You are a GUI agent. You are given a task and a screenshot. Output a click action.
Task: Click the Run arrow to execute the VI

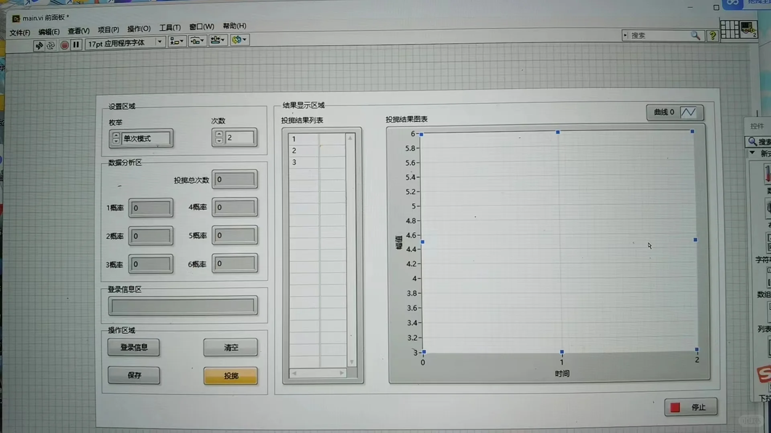pyautogui.click(x=39, y=45)
